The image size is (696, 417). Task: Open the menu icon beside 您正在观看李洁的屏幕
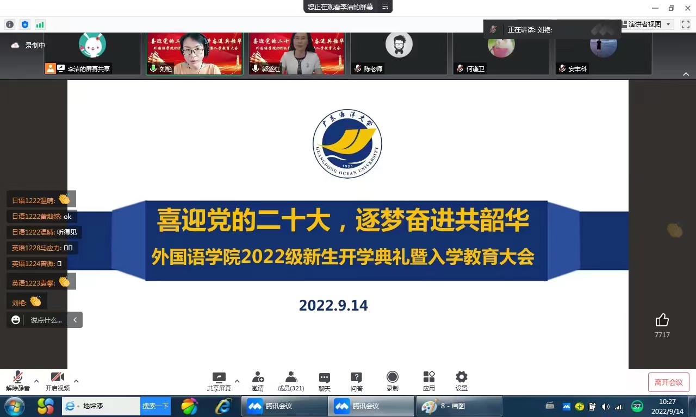click(385, 7)
